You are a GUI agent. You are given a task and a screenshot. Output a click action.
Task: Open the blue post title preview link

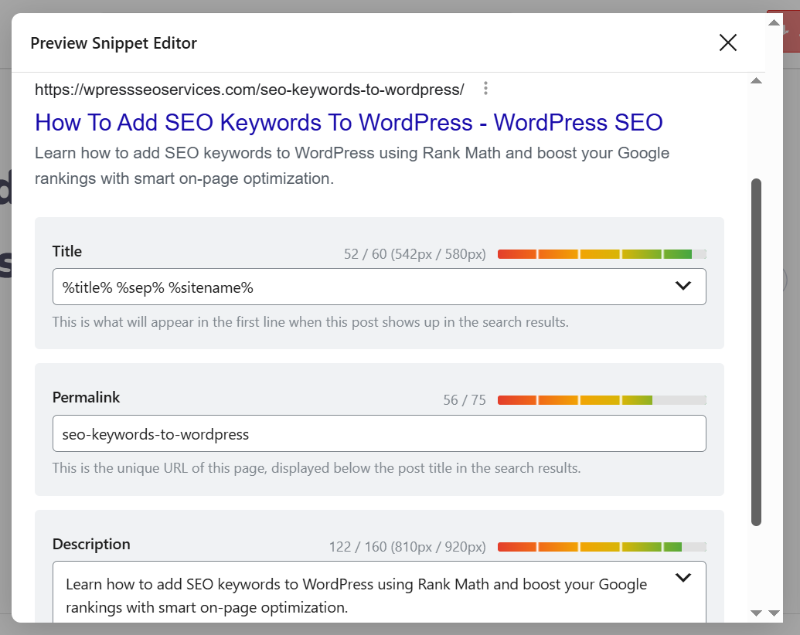tap(348, 122)
